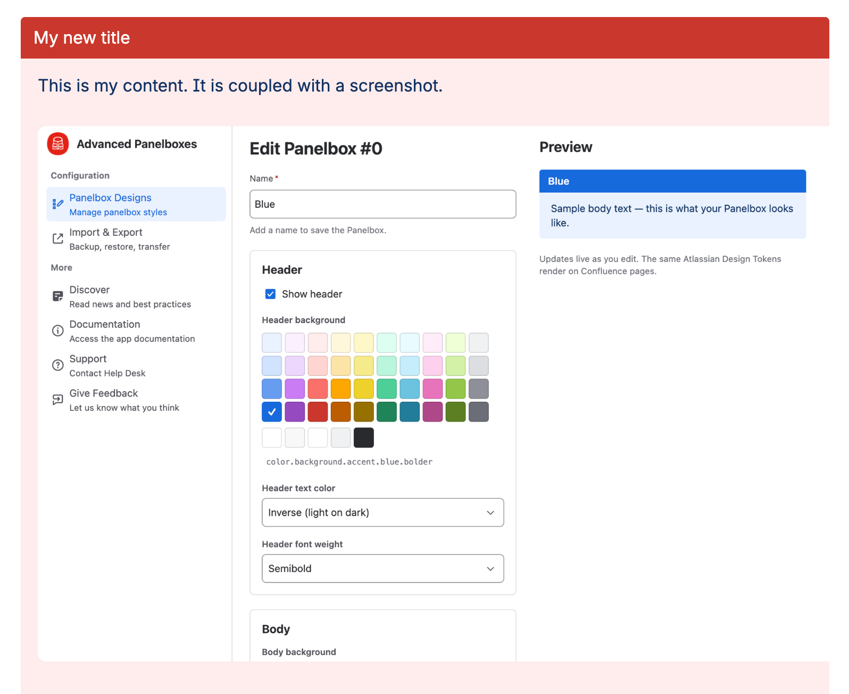Click the Panelbox Designs pencil icon
Screen dimensions: 849x694
tap(58, 204)
